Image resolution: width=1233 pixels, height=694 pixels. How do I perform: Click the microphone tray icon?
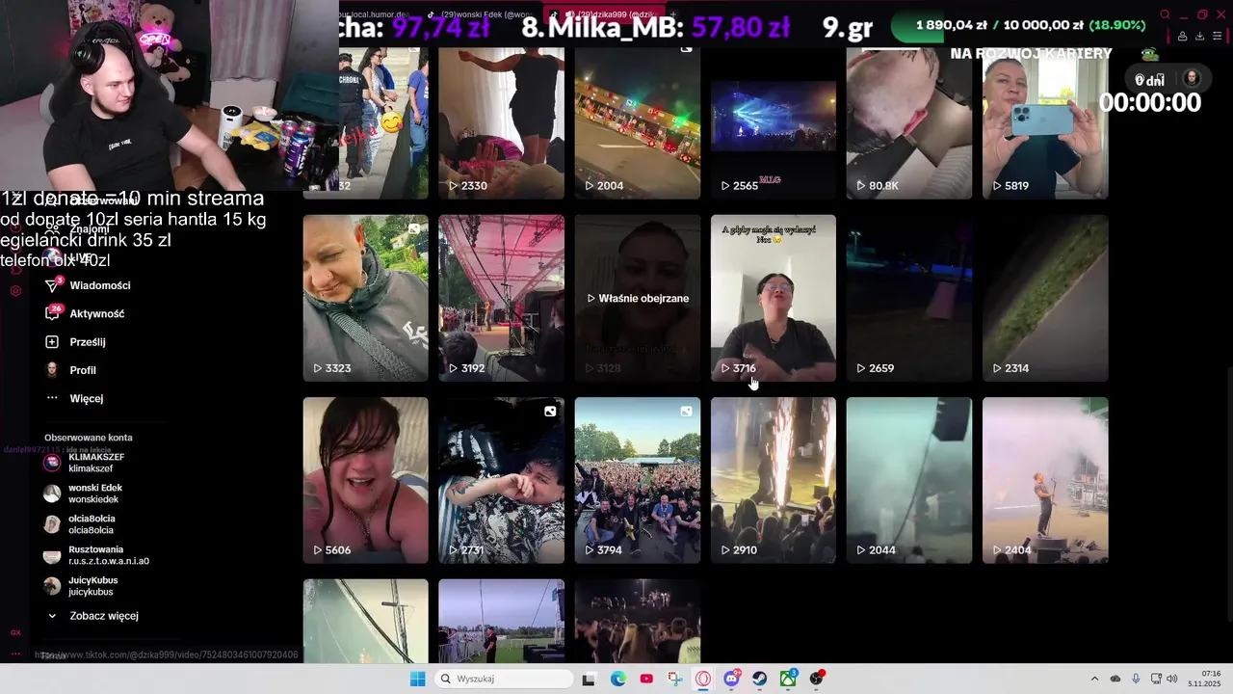click(1136, 679)
